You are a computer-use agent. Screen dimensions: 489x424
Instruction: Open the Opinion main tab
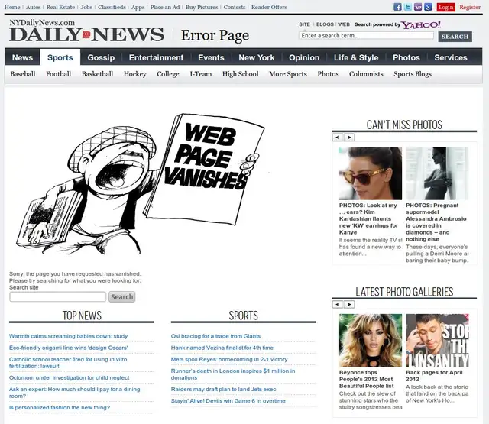click(304, 57)
